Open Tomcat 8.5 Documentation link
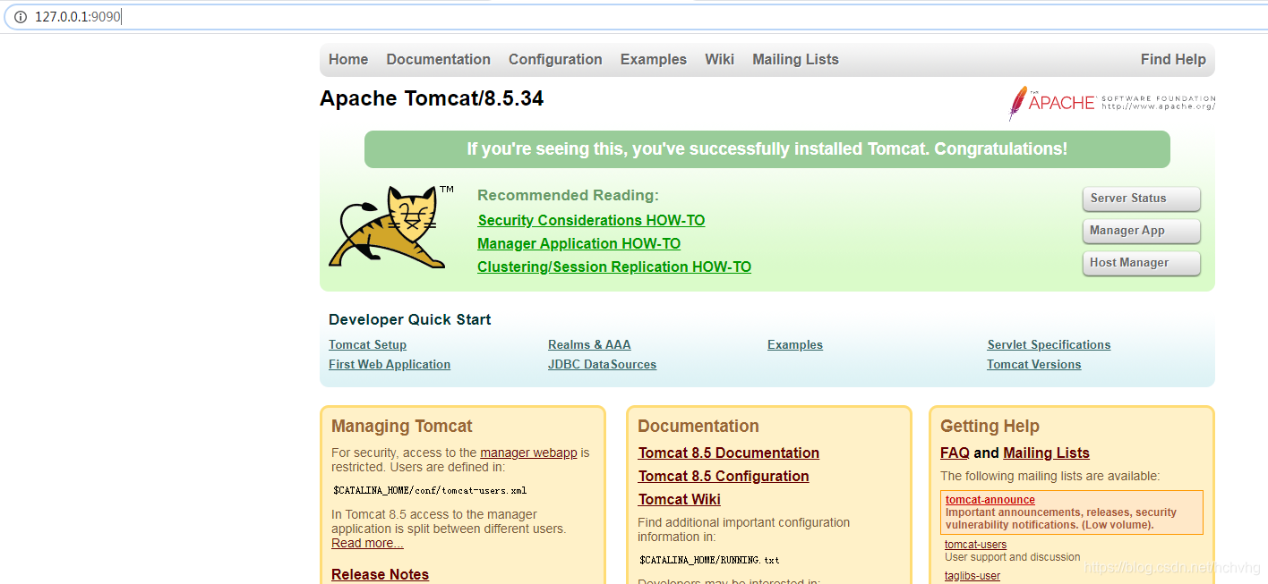 729,453
